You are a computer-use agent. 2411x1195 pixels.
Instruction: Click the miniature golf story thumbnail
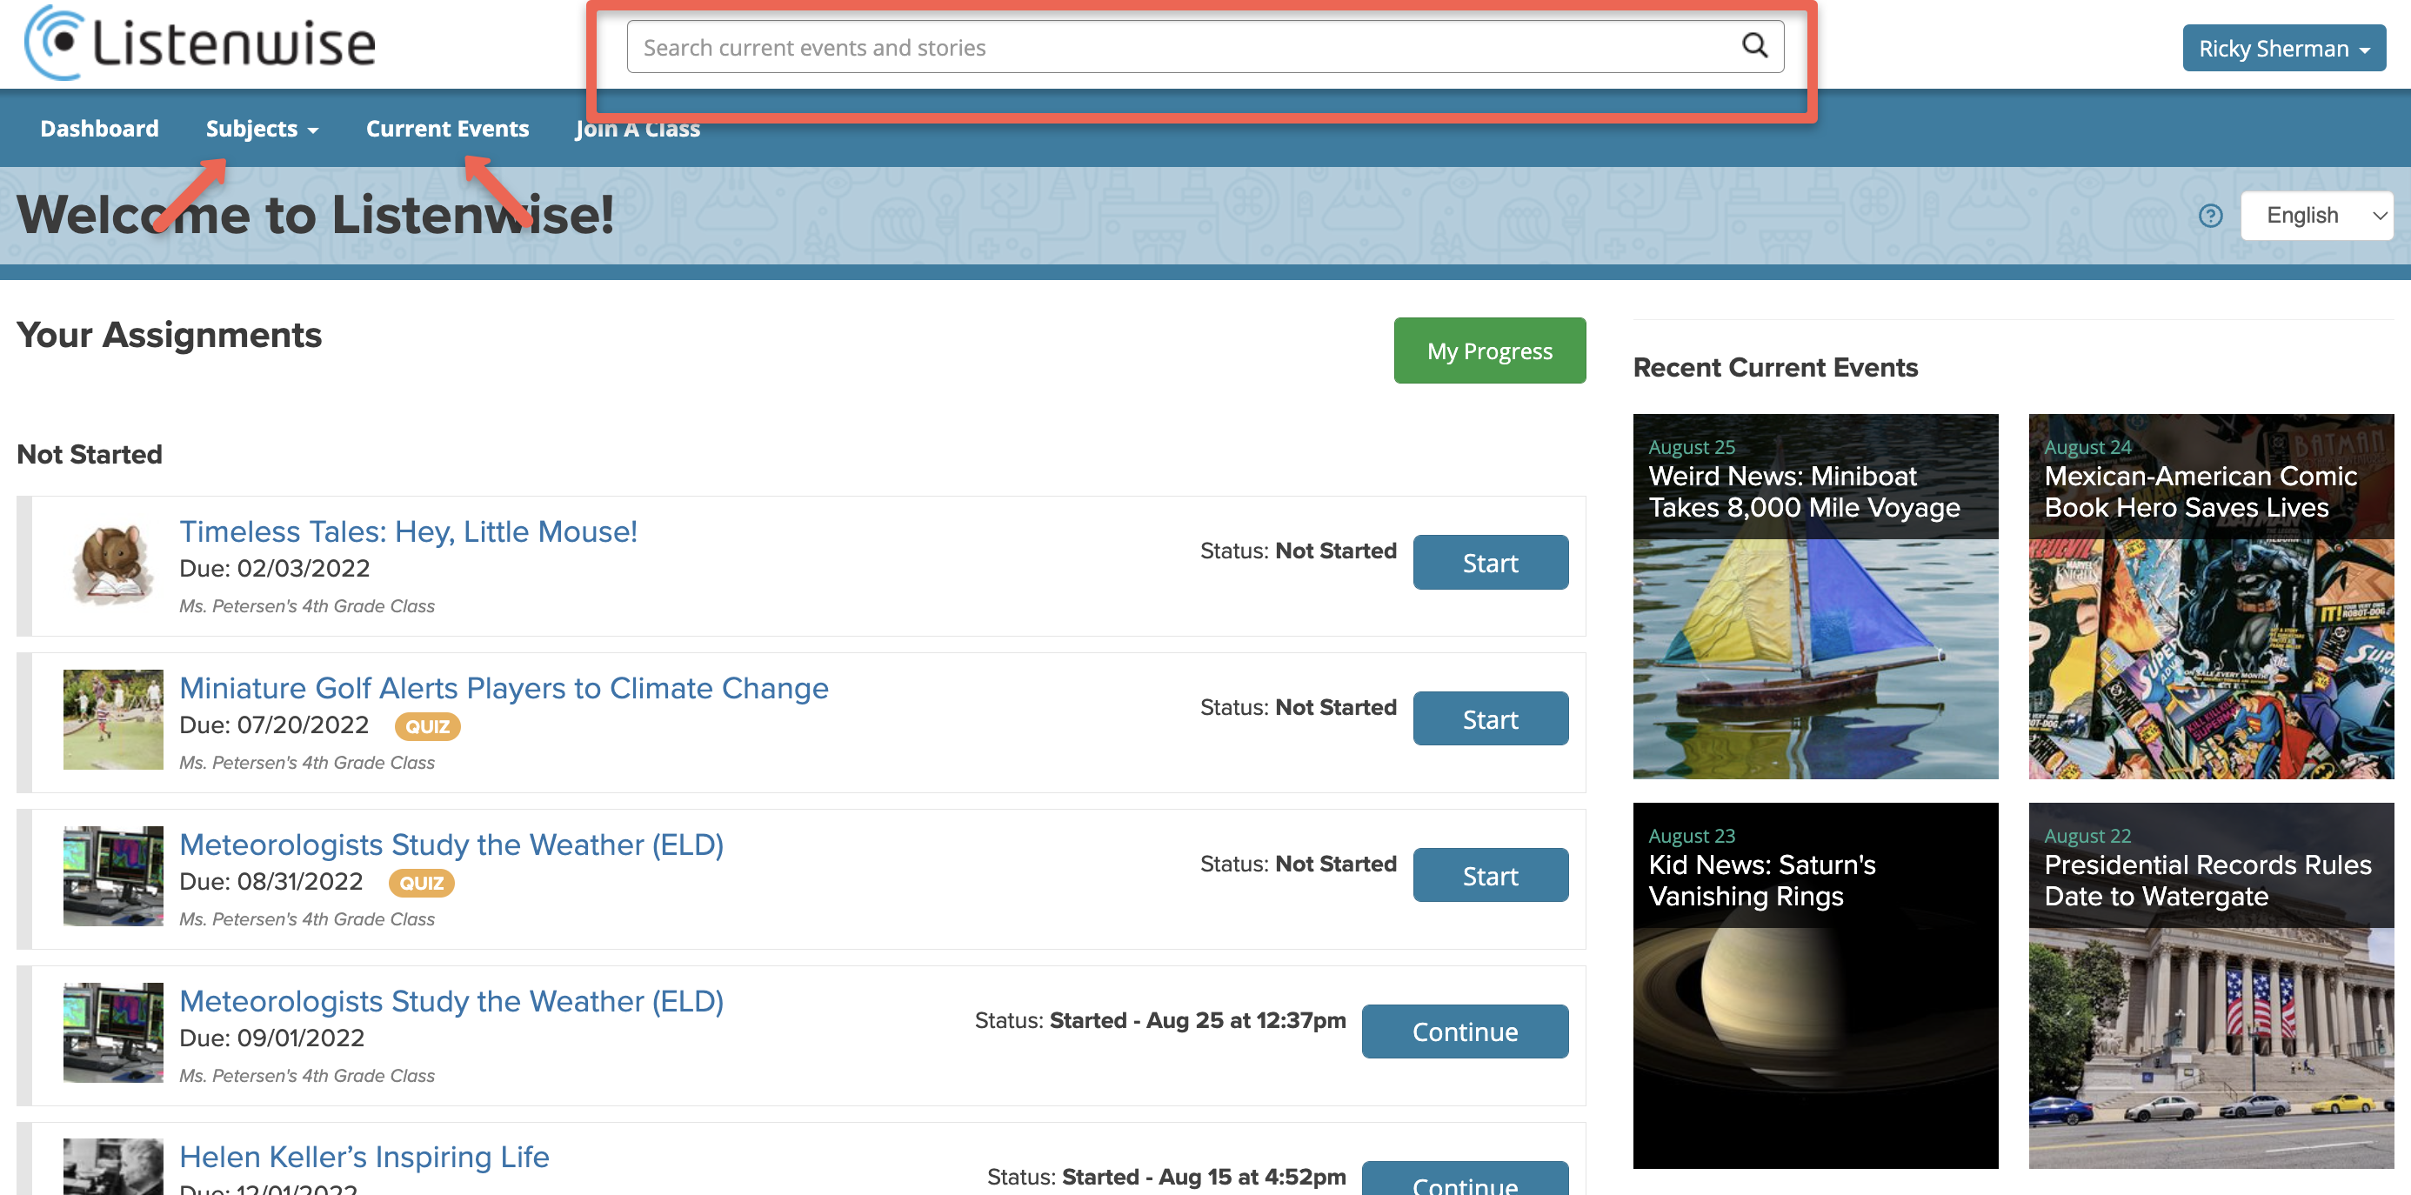pyautogui.click(x=112, y=719)
